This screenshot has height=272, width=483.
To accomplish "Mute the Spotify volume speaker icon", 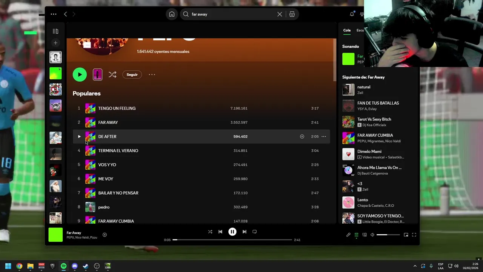I will tap(372, 235).
